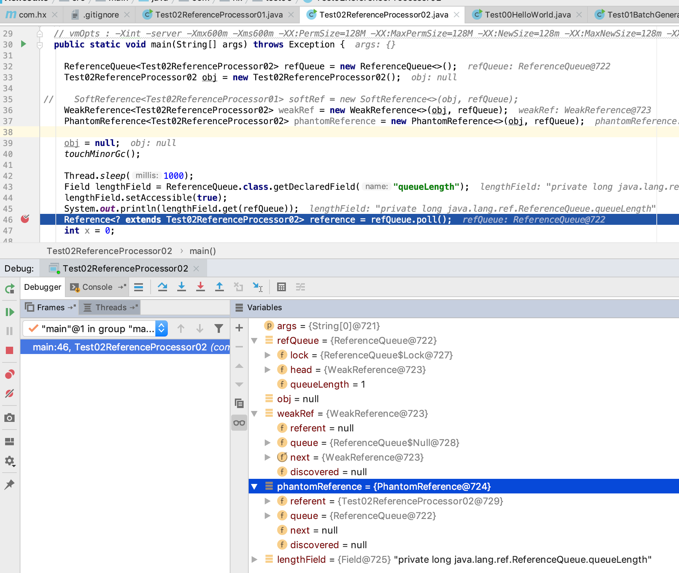Open the main thread selector dropdown
Viewport: 679px width, 573px height.
tap(161, 328)
